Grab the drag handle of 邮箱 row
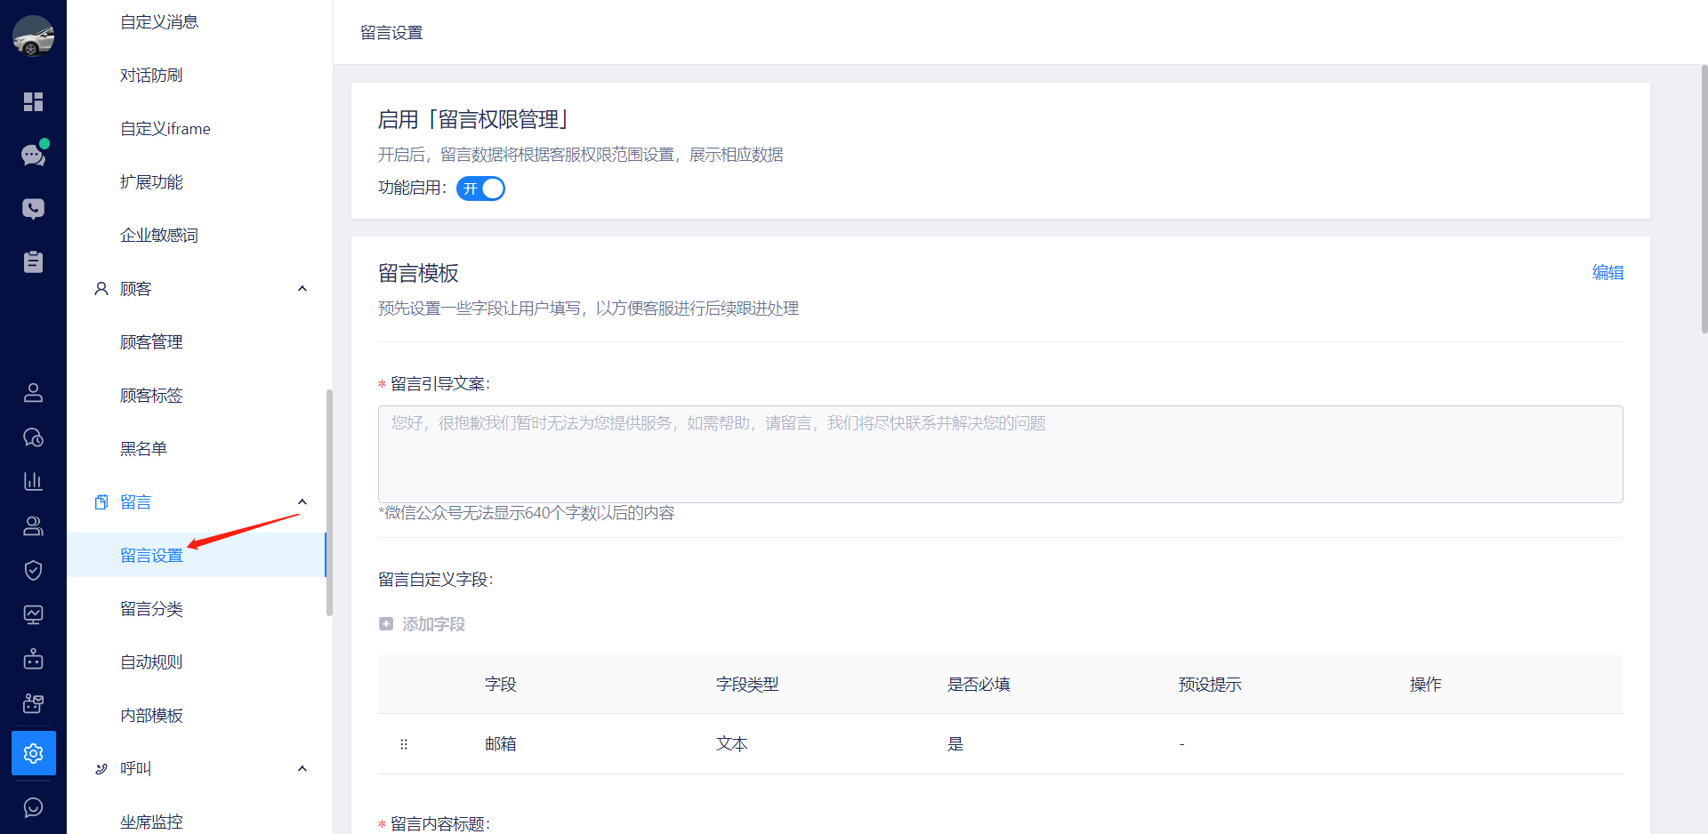Image resolution: width=1708 pixels, height=834 pixels. point(404,744)
